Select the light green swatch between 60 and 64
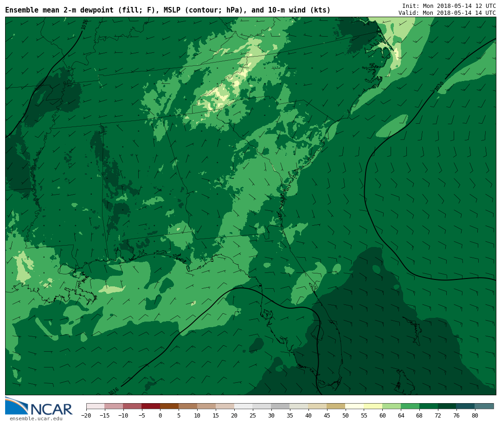 tap(392, 406)
